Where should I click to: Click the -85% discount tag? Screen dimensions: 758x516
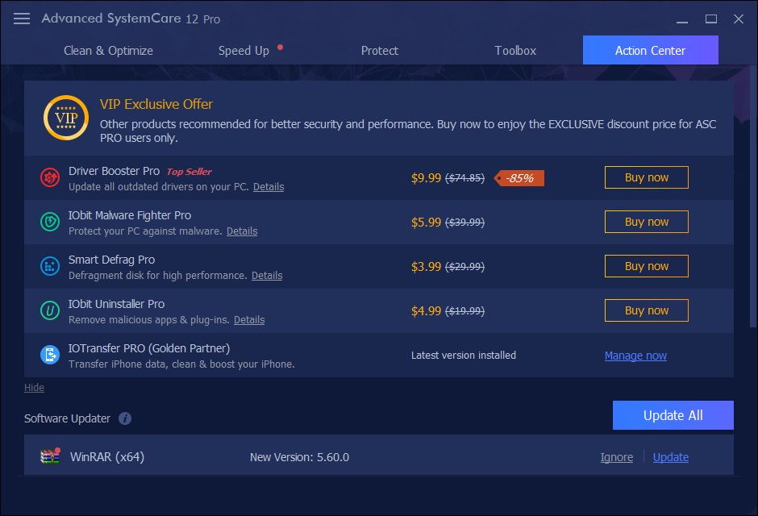coord(519,178)
